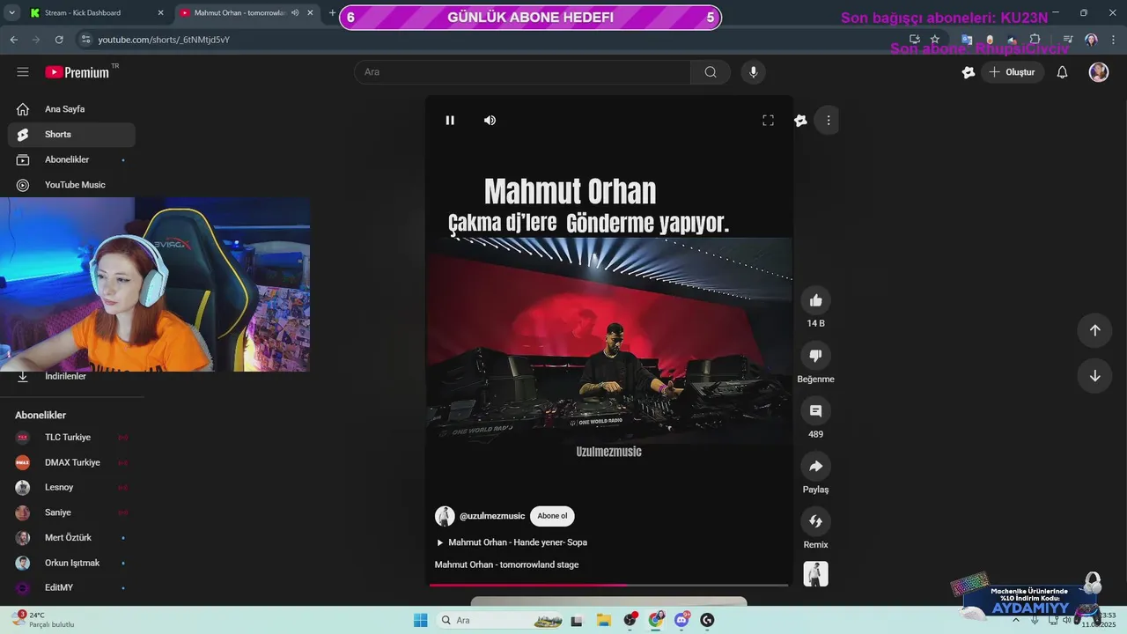Open the sound thumbnail below Remix

[x=815, y=574]
